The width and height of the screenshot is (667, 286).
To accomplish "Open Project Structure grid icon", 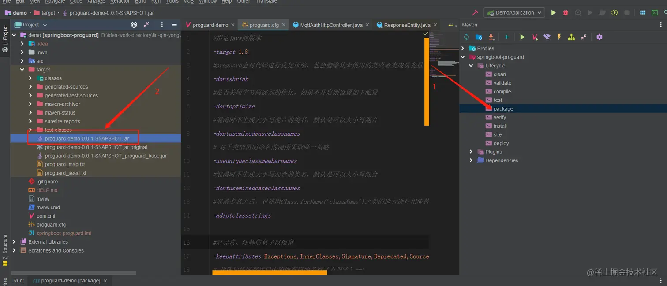I will coord(643,13).
